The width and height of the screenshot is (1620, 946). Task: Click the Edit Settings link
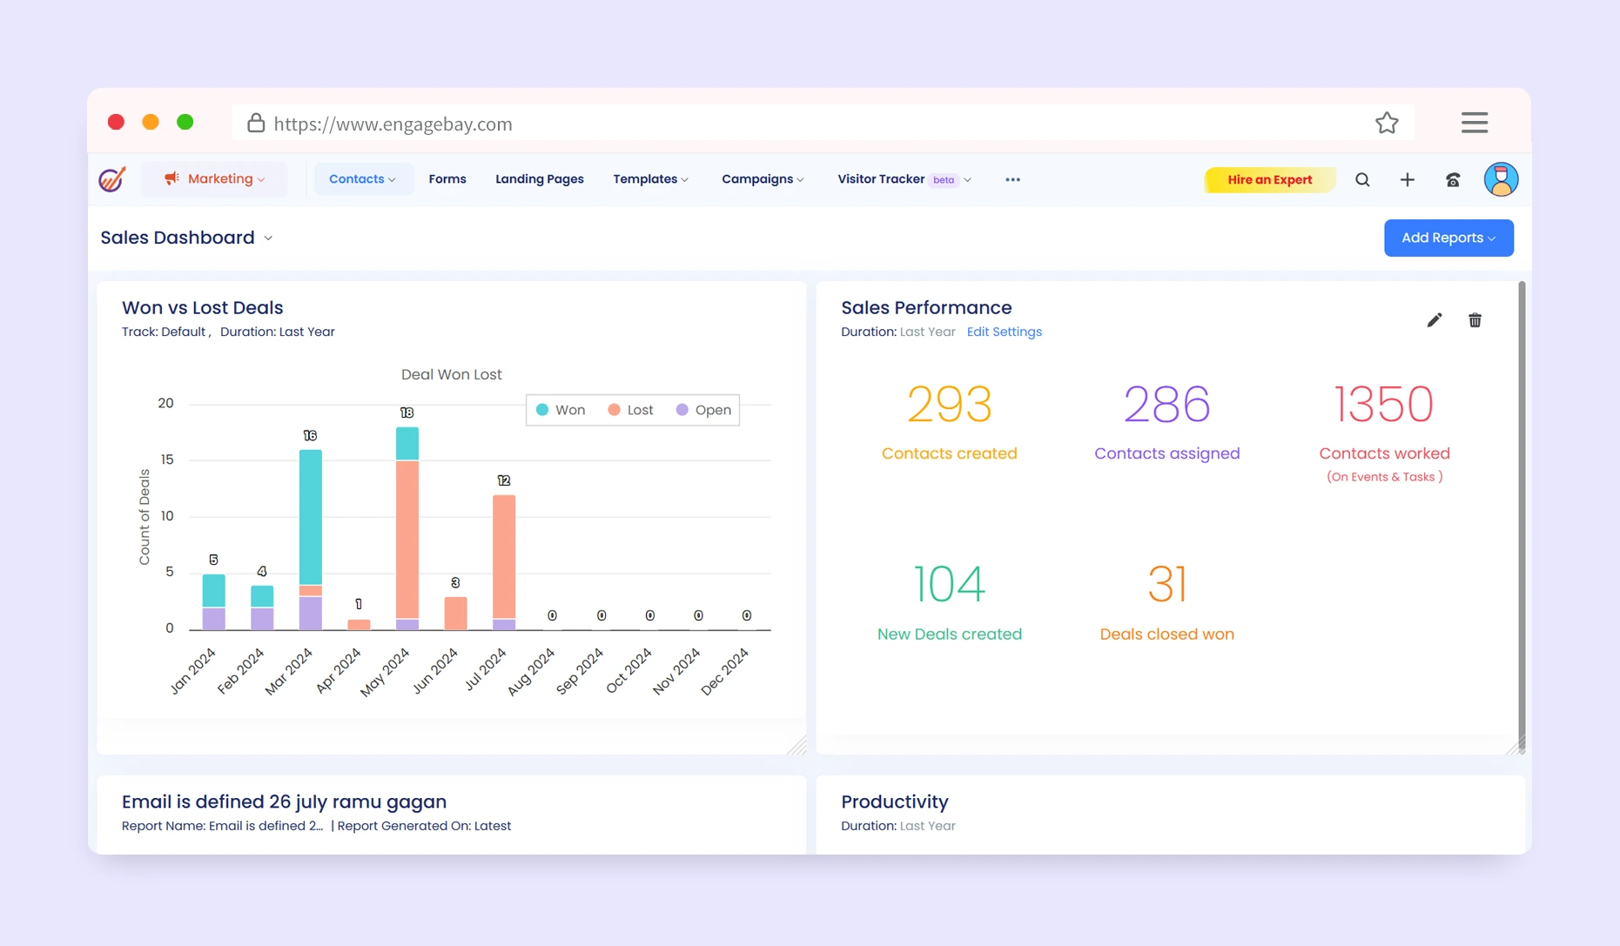[x=1004, y=332]
